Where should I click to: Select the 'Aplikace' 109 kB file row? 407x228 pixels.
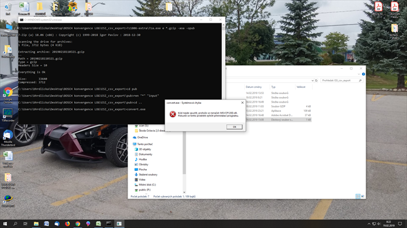coord(278,111)
